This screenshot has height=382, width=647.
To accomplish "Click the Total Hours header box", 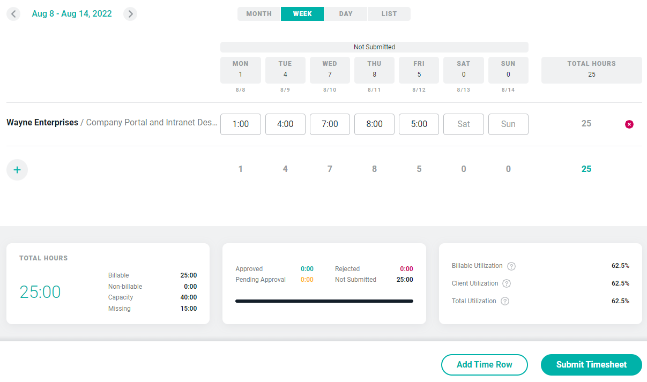I will [592, 70].
